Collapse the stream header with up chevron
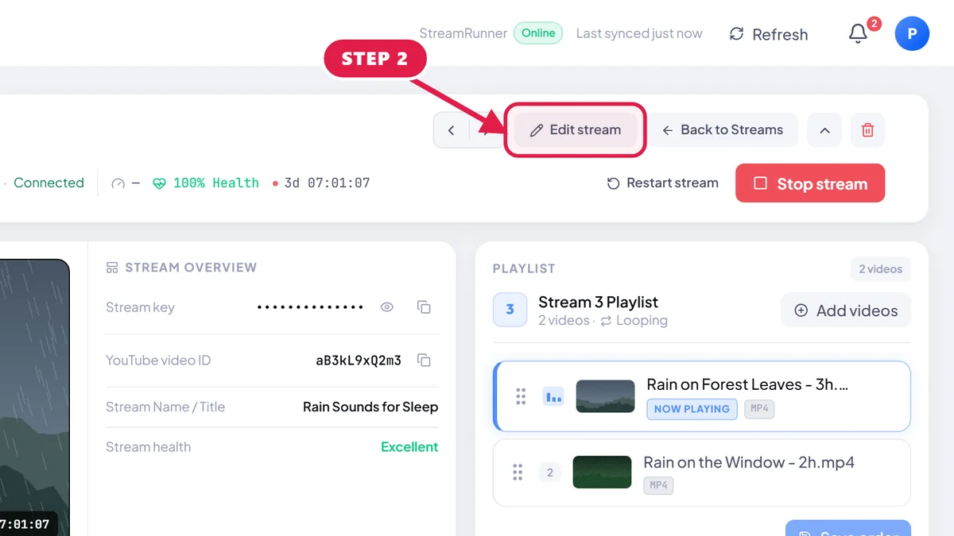954x536 pixels. (824, 130)
